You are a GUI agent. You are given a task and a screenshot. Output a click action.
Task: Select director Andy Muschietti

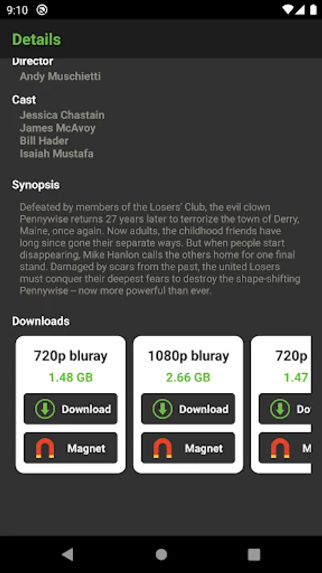pyautogui.click(x=60, y=76)
